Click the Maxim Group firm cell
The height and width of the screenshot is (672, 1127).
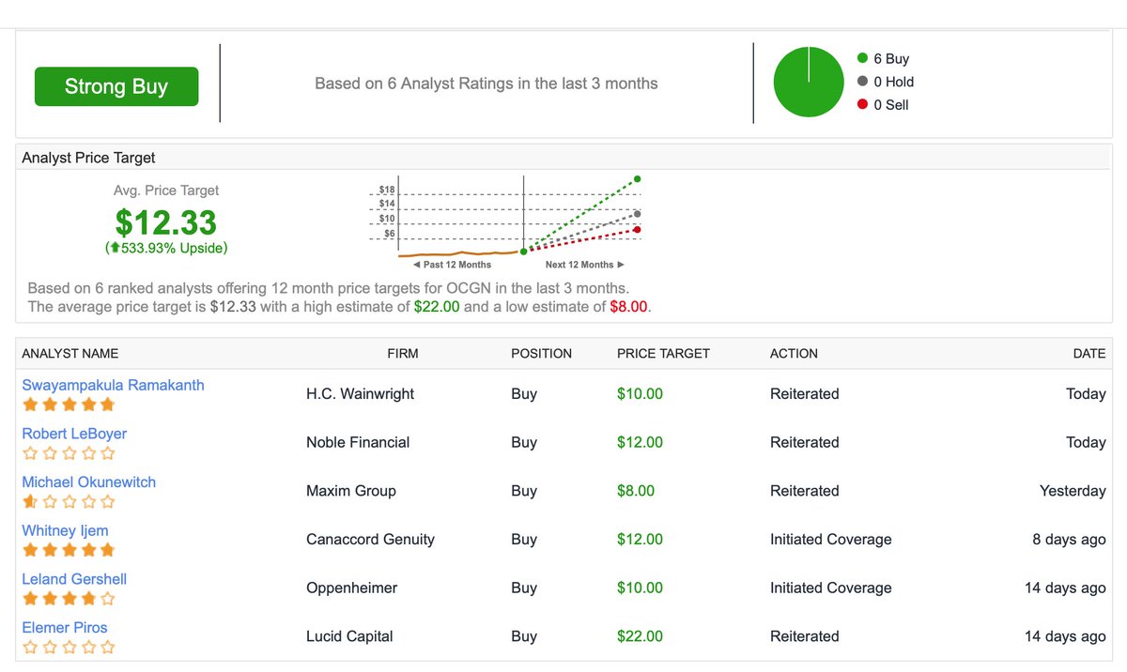tap(351, 491)
